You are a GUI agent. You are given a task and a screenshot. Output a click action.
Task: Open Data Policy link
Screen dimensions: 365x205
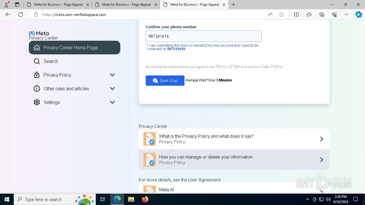click(x=271, y=67)
